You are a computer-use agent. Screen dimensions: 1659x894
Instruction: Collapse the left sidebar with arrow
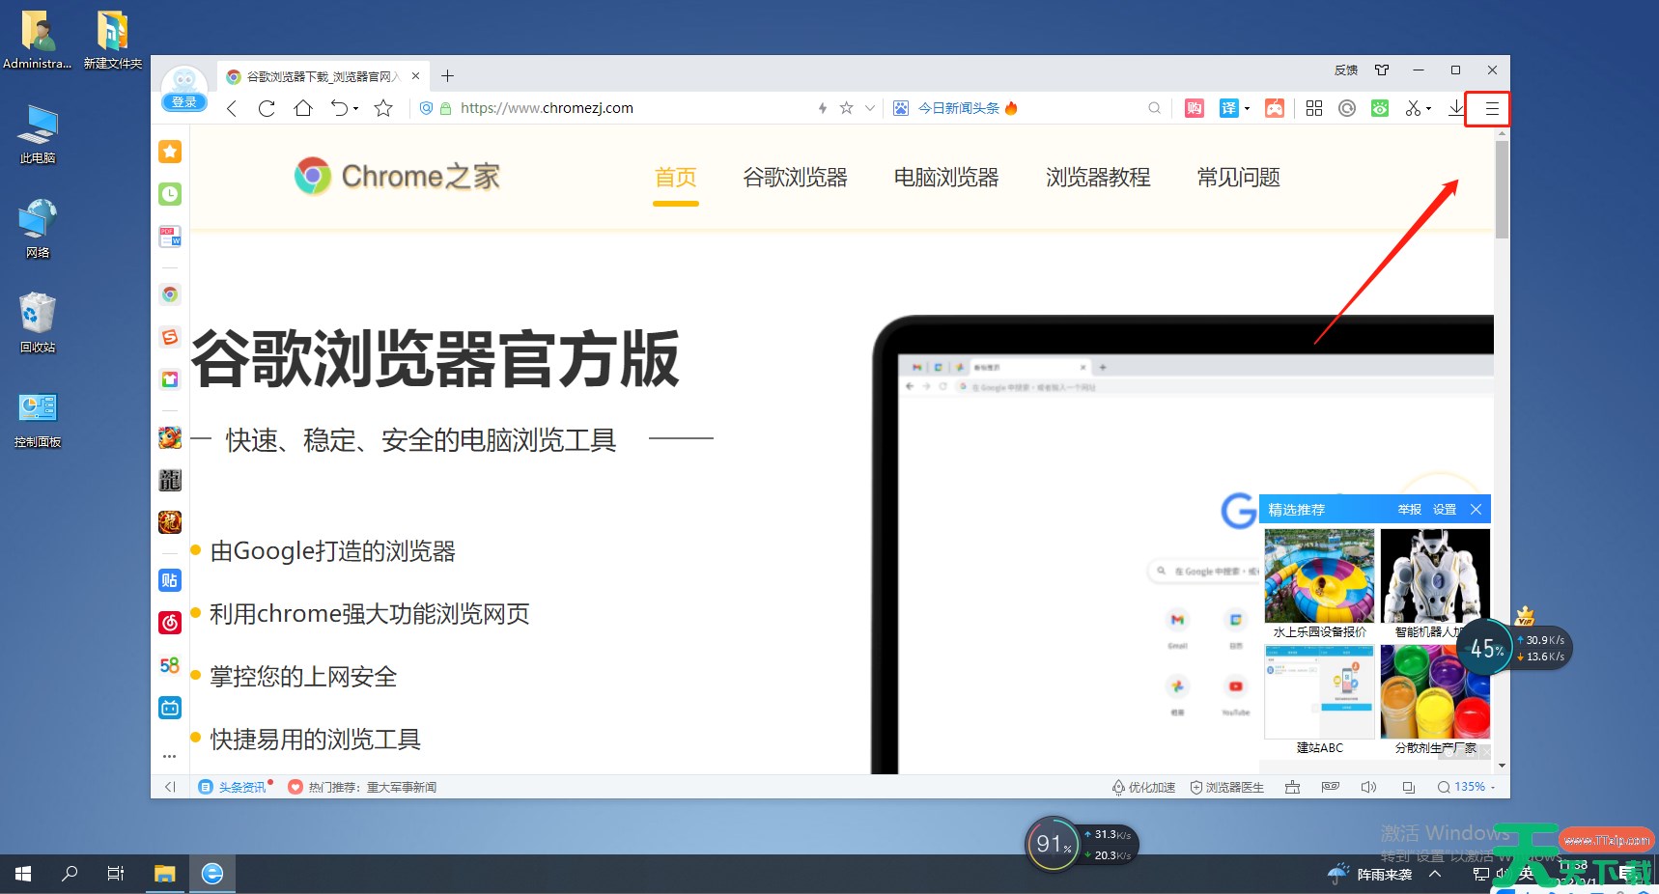170,787
